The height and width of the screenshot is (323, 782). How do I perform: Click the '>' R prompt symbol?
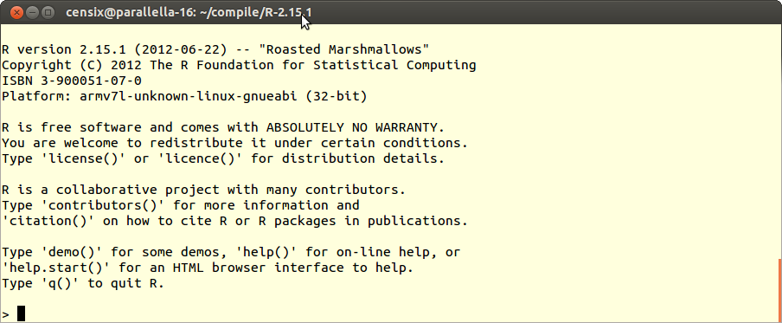5,314
